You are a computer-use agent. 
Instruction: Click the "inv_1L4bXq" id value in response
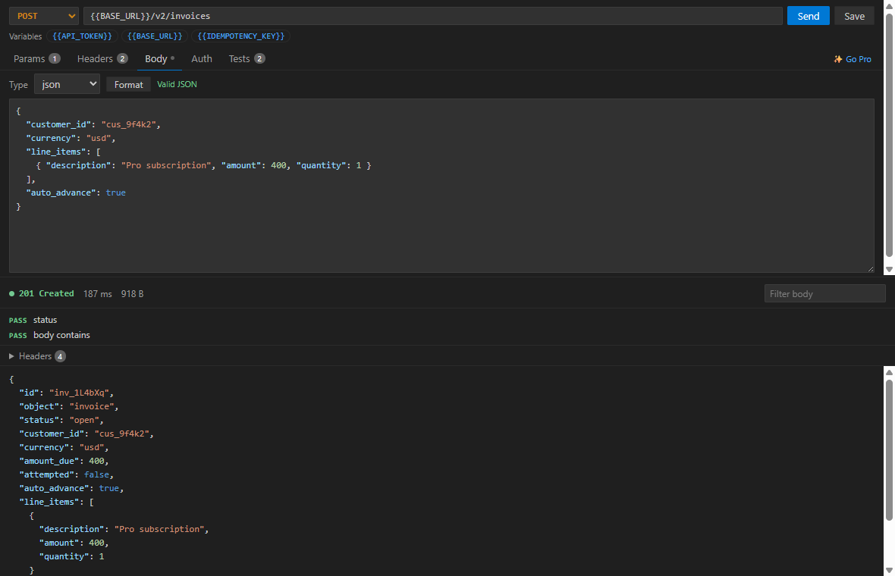coord(79,393)
